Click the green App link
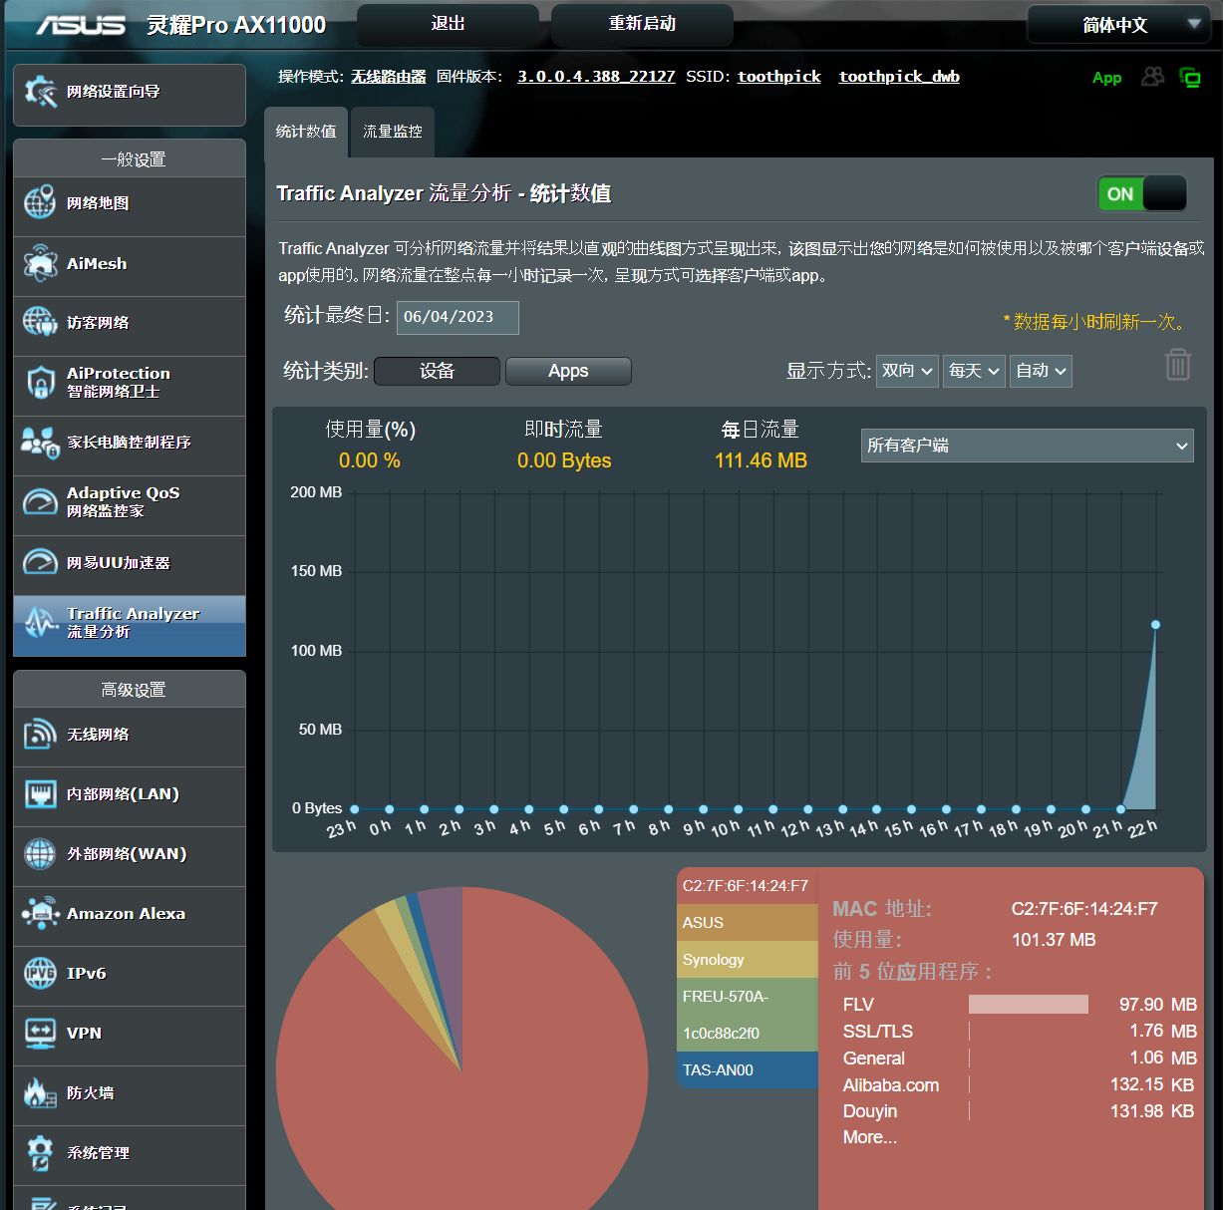Screen dimensions: 1223x1210 tap(1106, 78)
